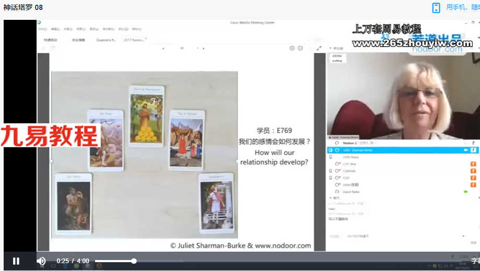
Task: Select the highlighted blue presenter row
Action: point(402,150)
